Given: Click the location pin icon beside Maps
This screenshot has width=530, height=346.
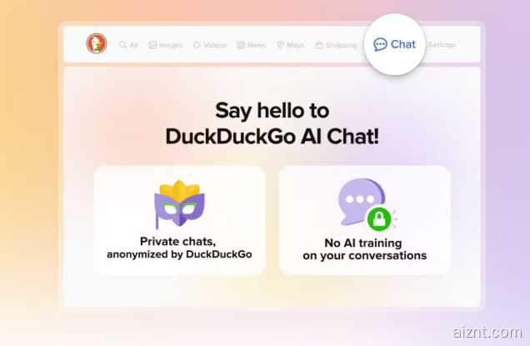Looking at the screenshot, I should (x=280, y=45).
